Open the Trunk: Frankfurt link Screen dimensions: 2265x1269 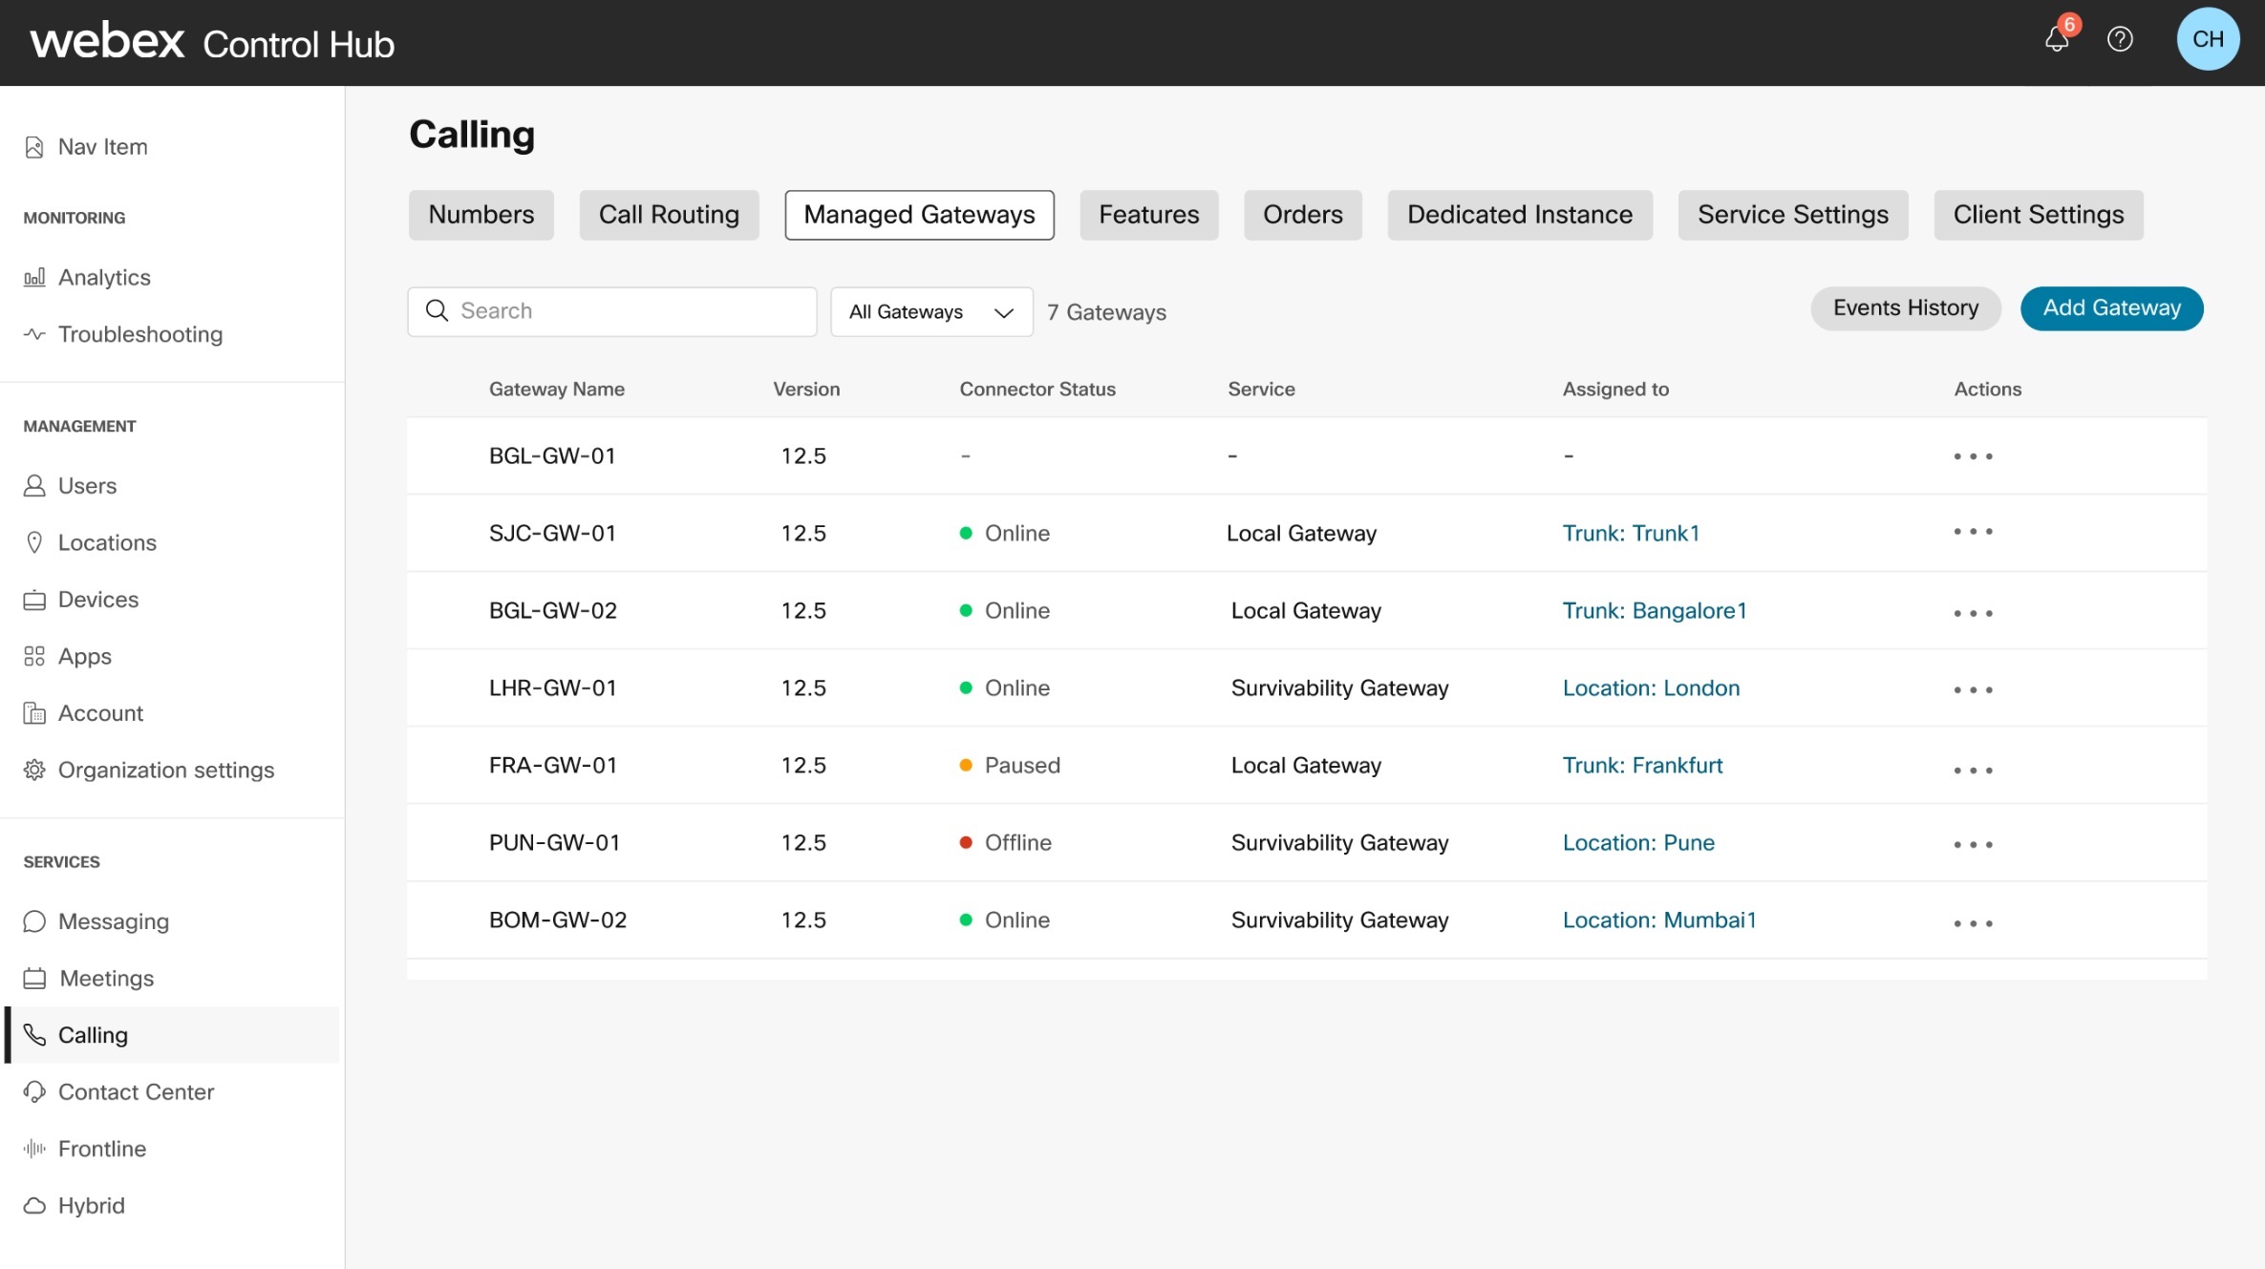(1642, 766)
